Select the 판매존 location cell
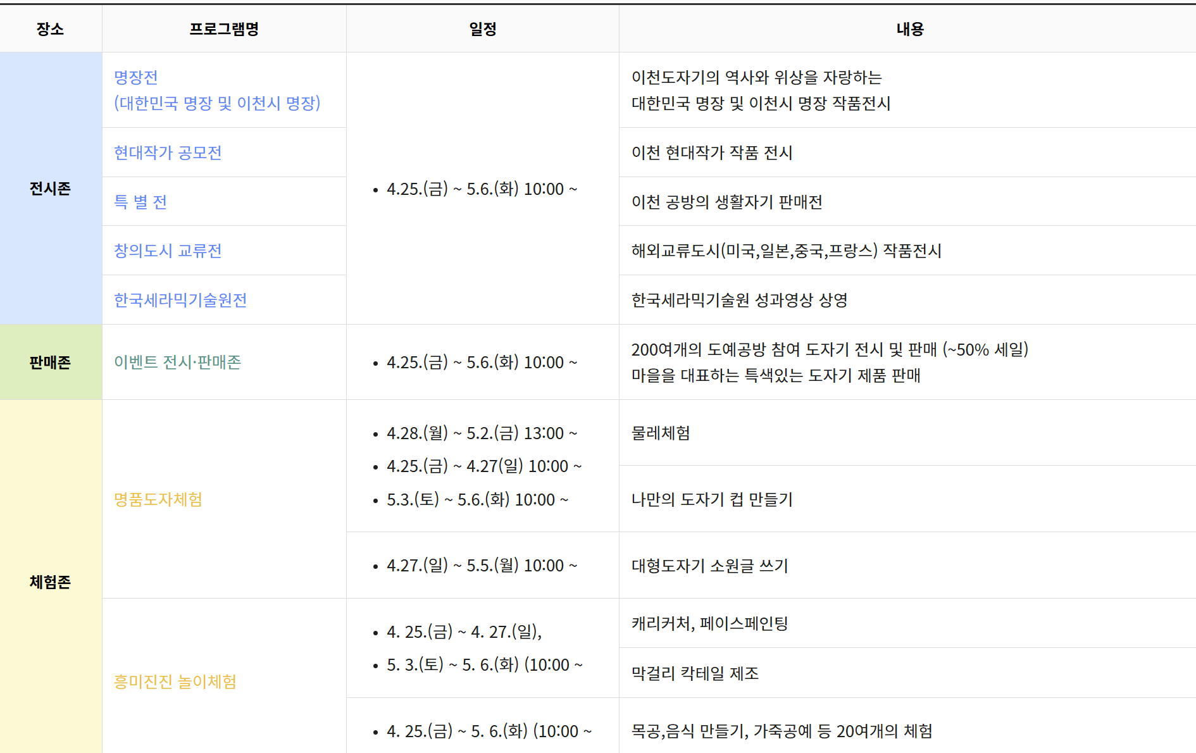The image size is (1196, 753). pyautogui.click(x=51, y=362)
